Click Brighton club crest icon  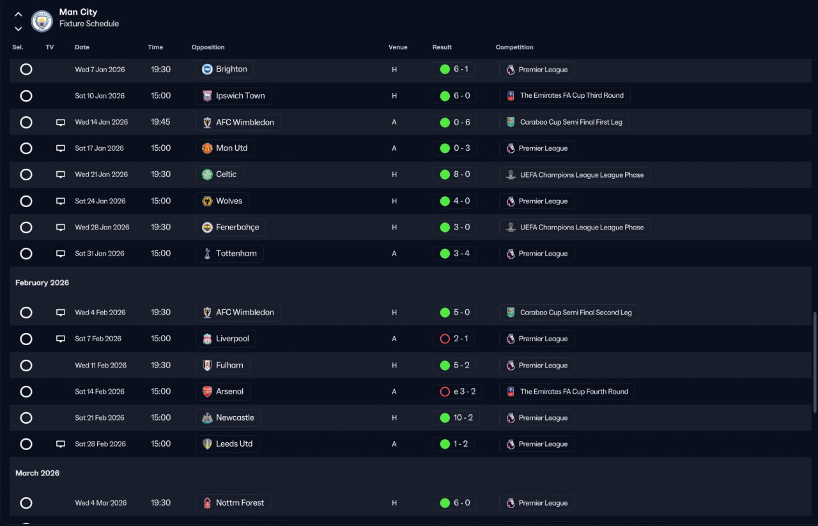207,69
